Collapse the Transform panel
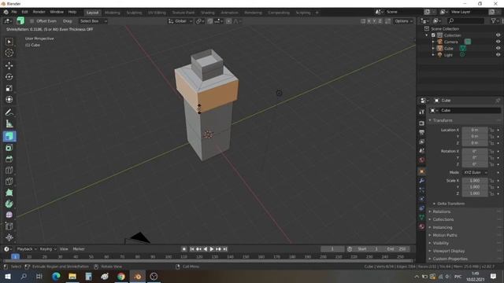The height and width of the screenshot is (283, 504). pos(442,120)
